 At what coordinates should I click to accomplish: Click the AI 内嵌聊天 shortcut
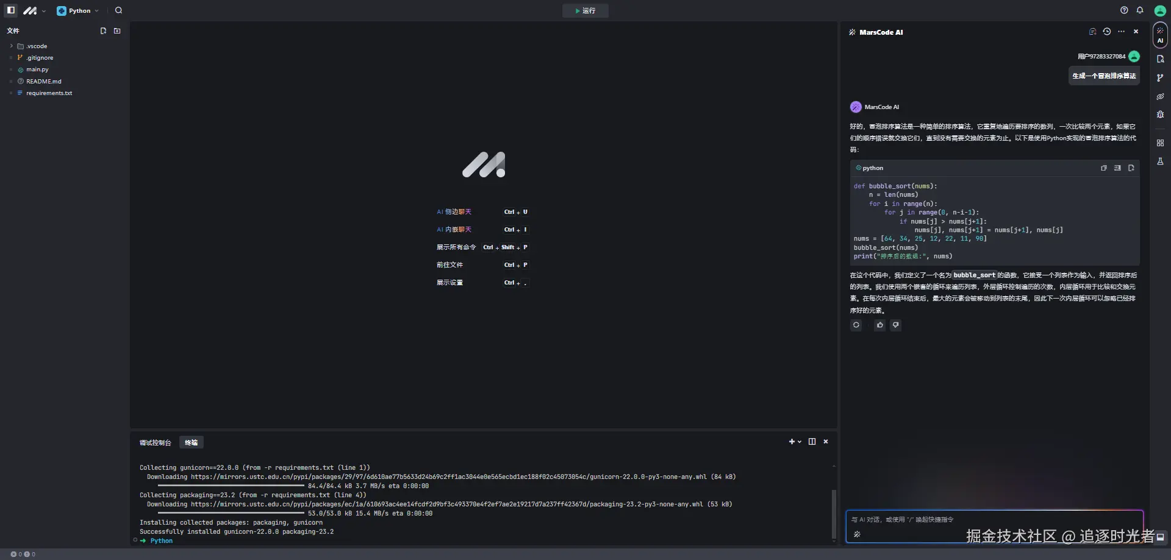click(454, 230)
